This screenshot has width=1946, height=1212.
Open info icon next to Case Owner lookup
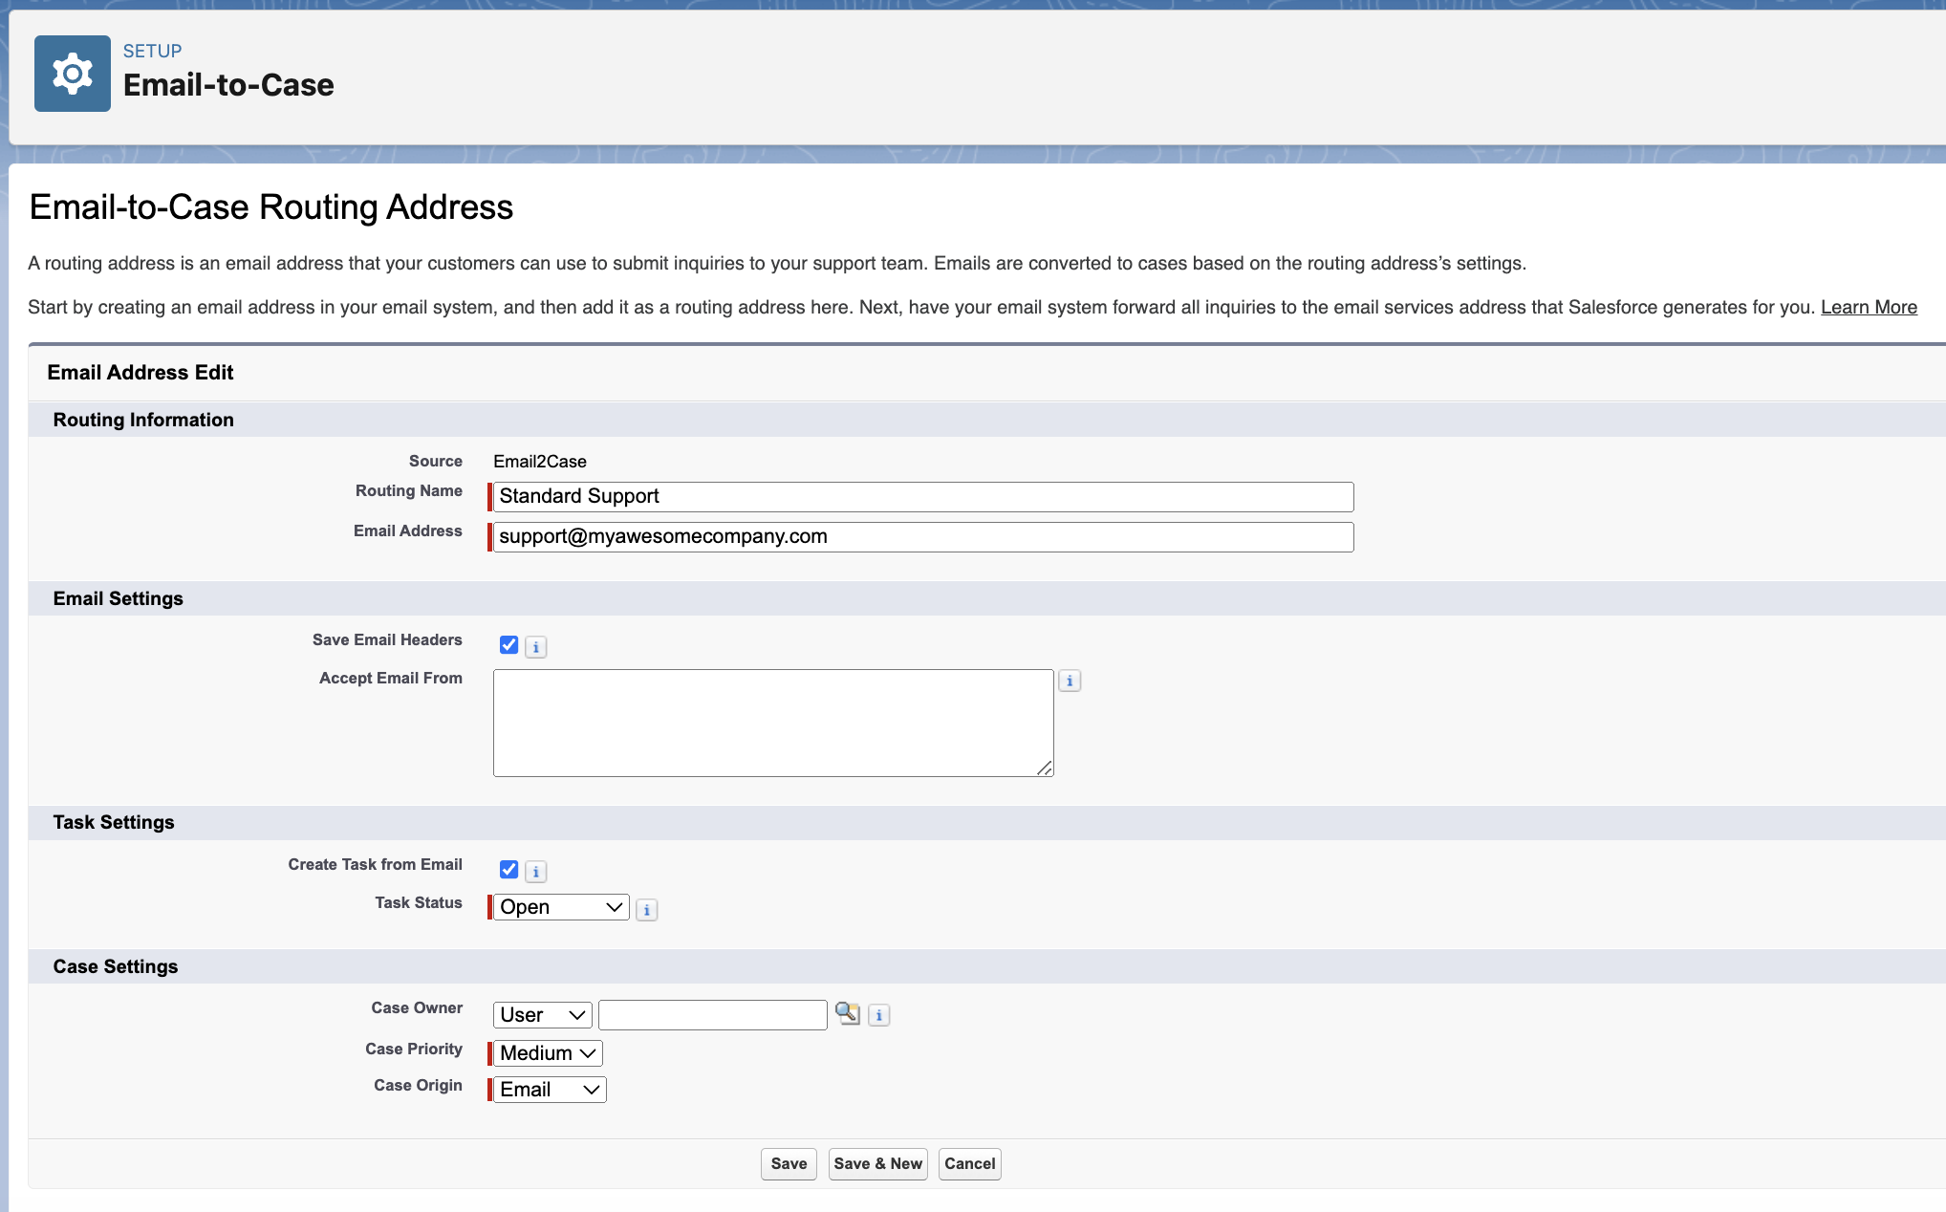click(879, 1015)
